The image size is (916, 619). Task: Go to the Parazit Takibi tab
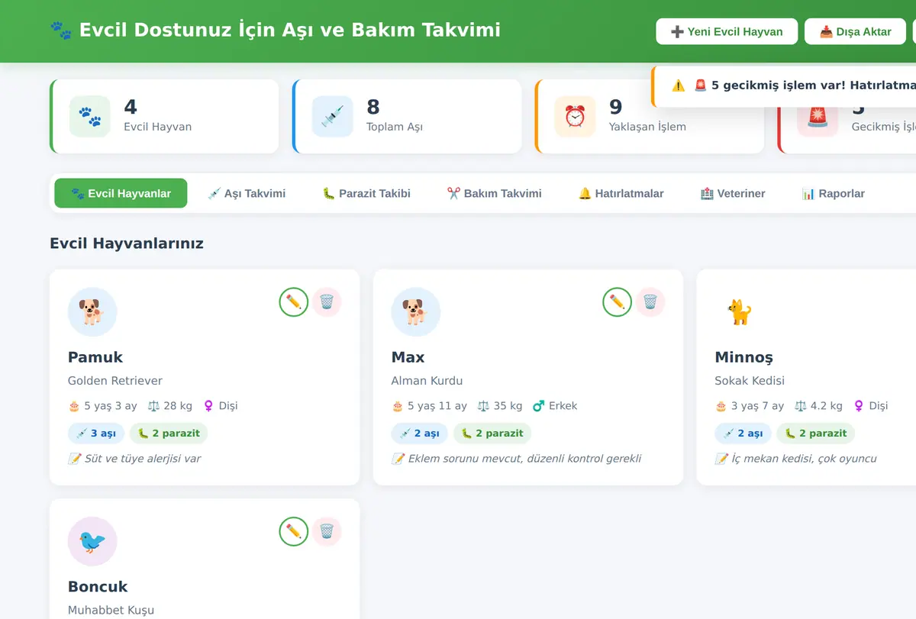(366, 194)
